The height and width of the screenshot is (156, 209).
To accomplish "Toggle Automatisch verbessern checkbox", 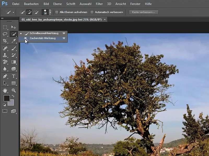I will tap(92, 12).
